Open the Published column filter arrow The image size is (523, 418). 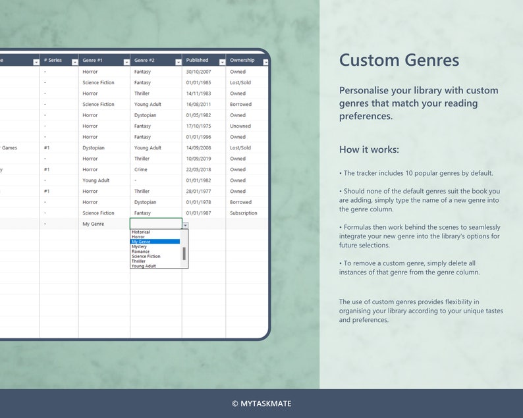(222, 62)
